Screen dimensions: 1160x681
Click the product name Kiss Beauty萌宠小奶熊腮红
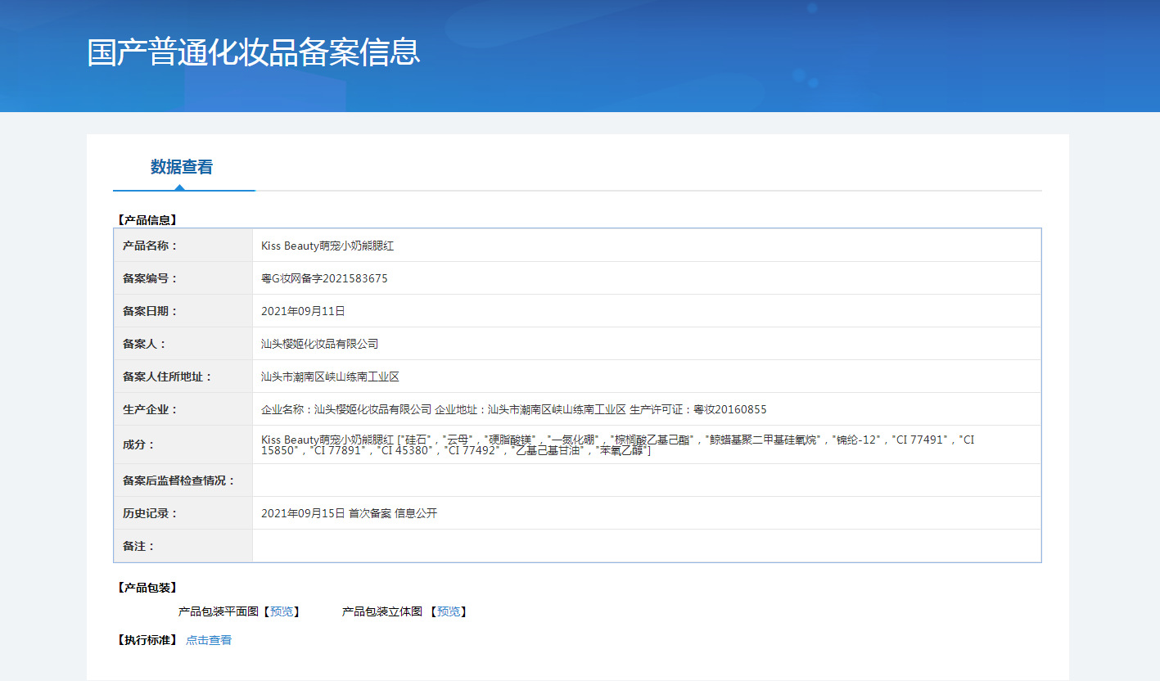click(x=327, y=246)
